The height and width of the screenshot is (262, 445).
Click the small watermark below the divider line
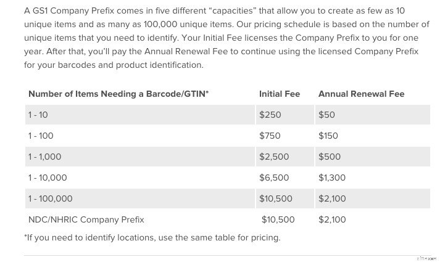pos(427,258)
